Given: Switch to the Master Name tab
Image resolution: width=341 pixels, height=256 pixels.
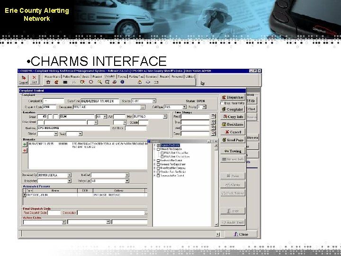Looking at the screenshot, I should coord(53,77).
